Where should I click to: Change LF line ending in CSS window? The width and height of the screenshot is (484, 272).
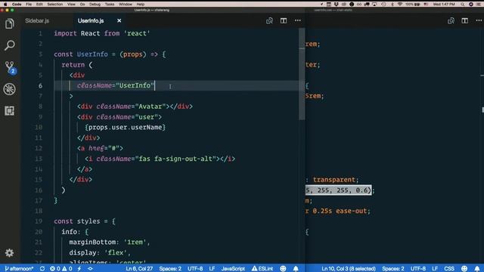tap(435, 269)
